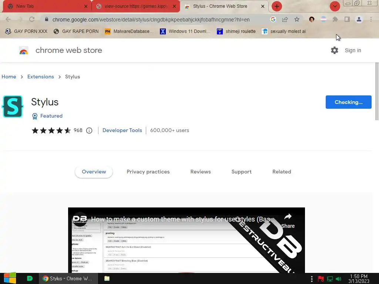
Task: Click the volume speaker tray icon
Action: click(x=338, y=279)
